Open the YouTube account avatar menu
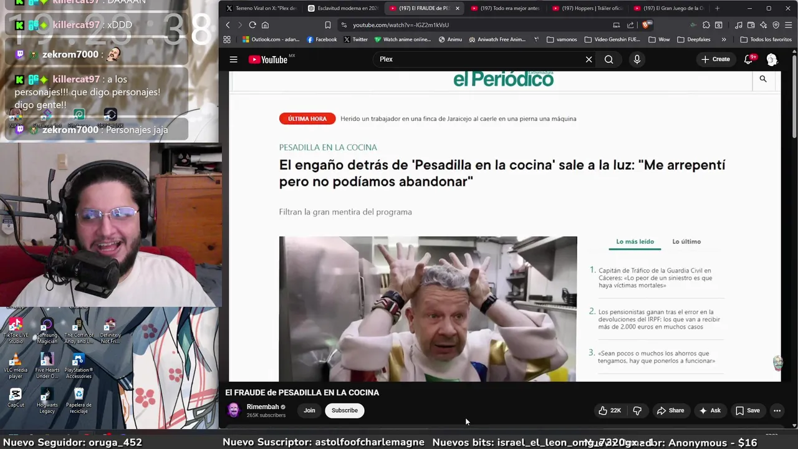This screenshot has width=798, height=449. click(x=772, y=59)
